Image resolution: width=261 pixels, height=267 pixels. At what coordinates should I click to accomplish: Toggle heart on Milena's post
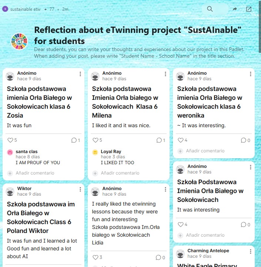pos(95,140)
